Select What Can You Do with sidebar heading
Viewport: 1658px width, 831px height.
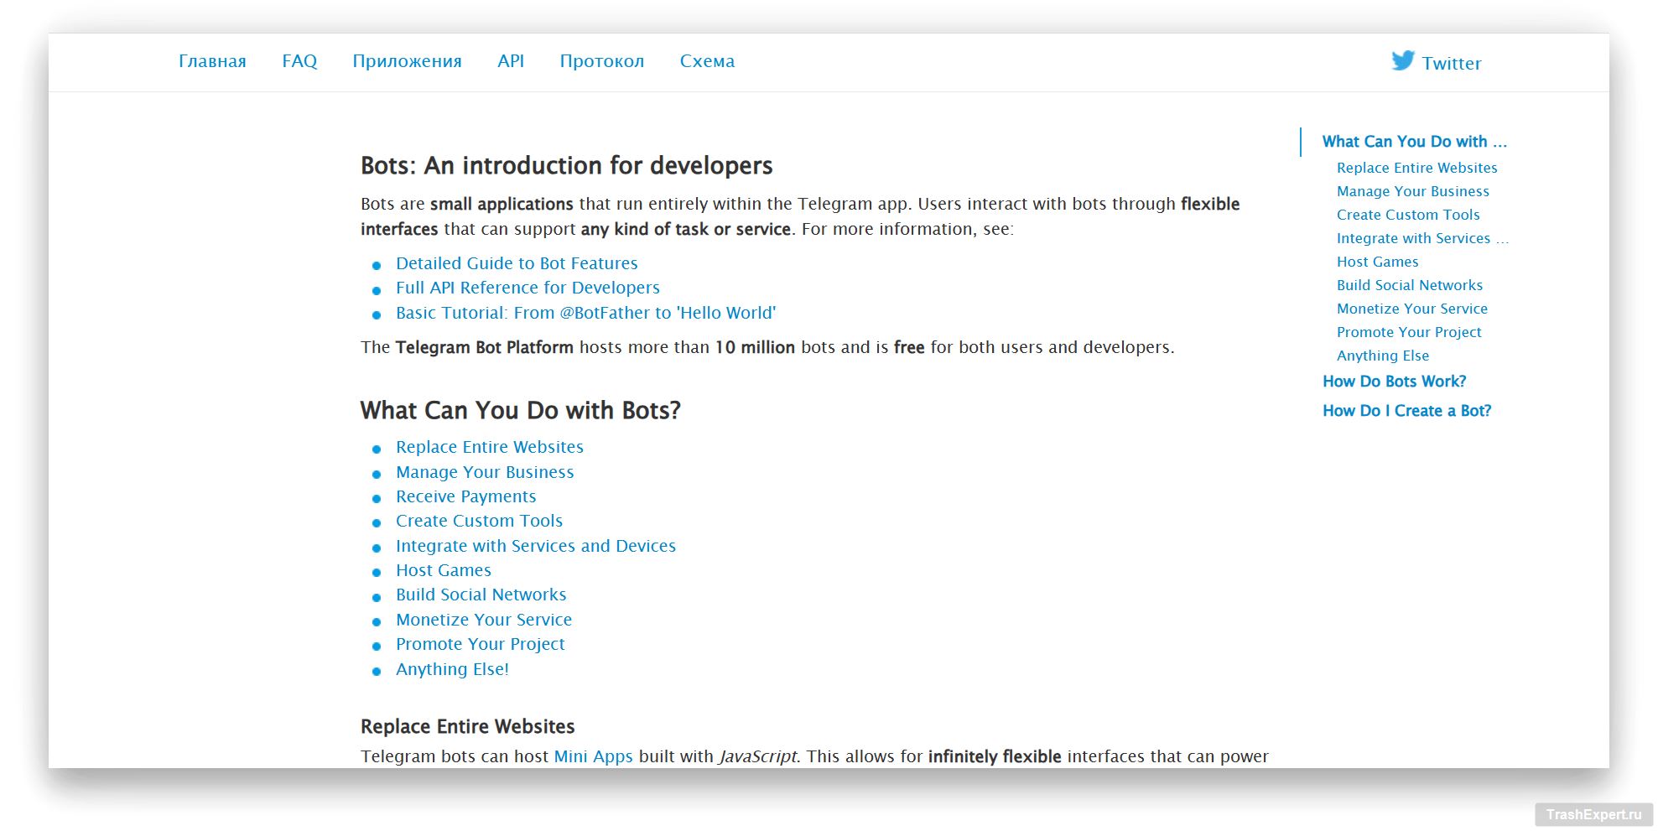[x=1414, y=142]
